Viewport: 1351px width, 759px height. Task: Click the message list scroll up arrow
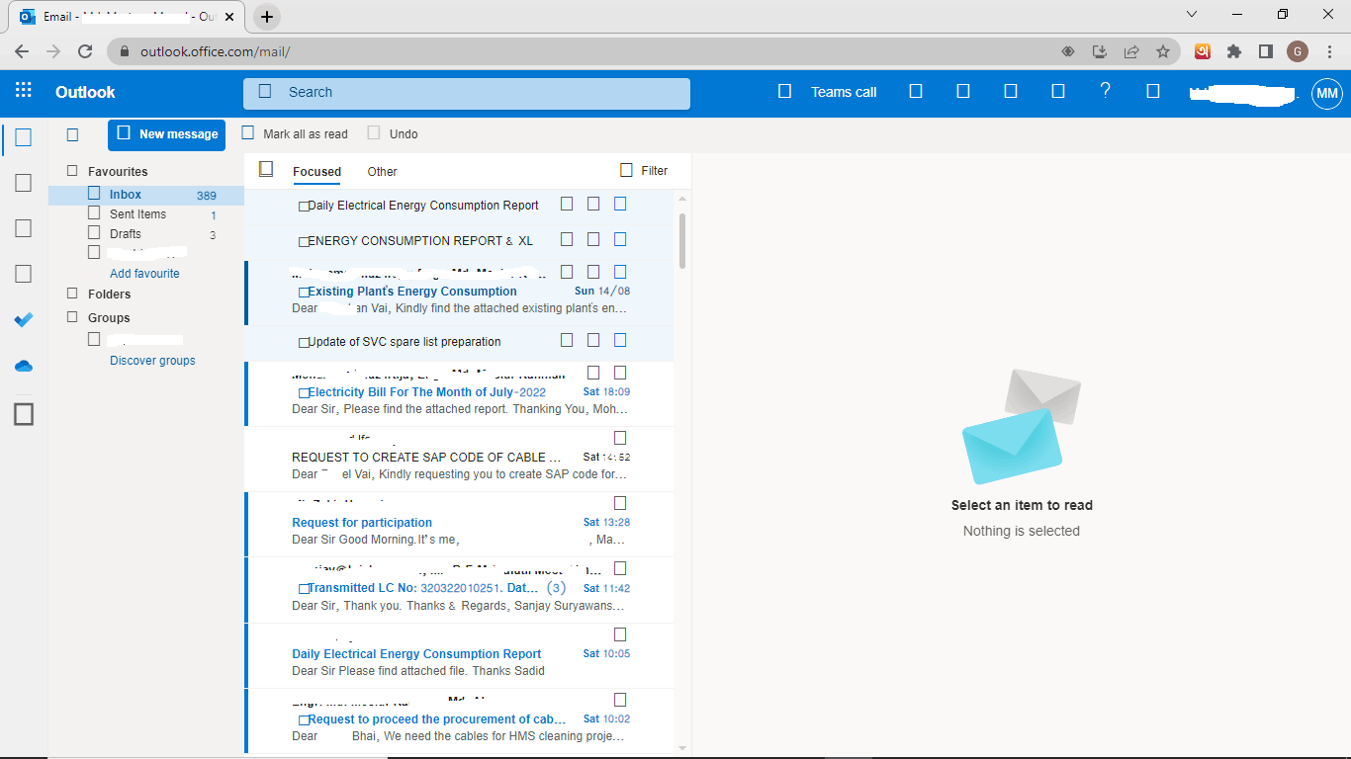click(682, 199)
